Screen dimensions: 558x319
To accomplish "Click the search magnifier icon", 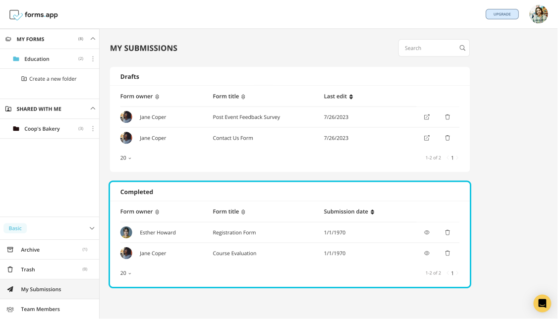I will (462, 48).
